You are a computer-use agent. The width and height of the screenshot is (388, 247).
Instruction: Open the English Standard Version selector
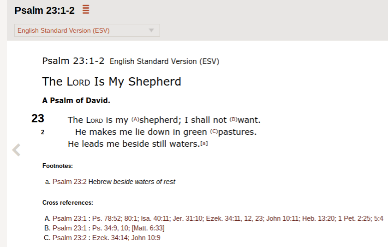[x=87, y=31]
